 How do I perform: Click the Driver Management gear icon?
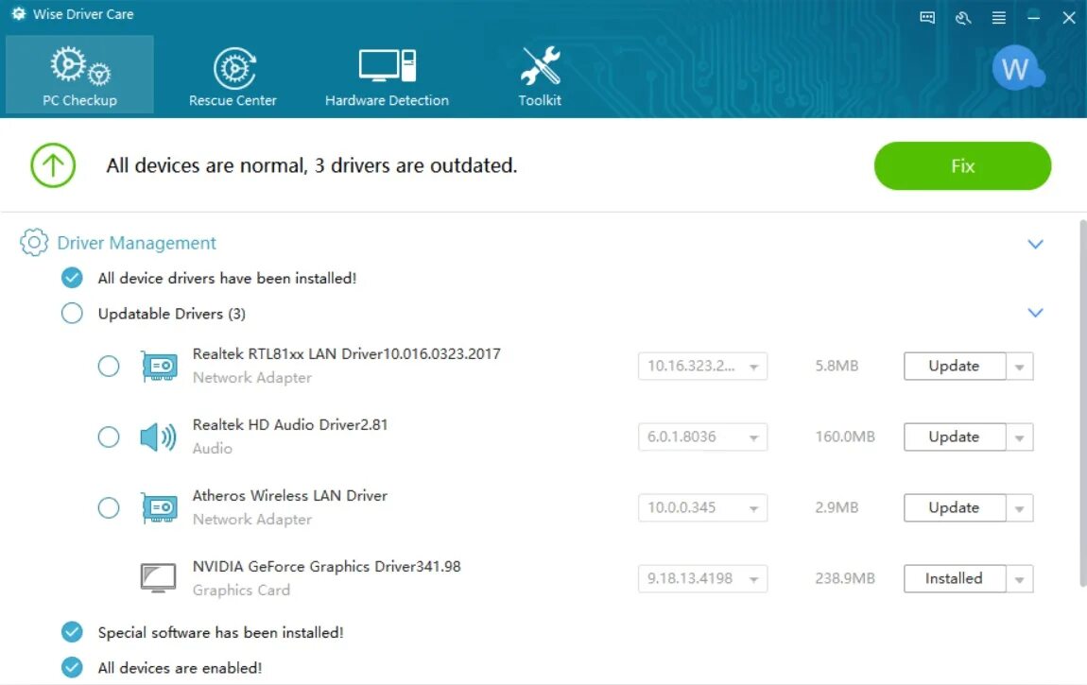click(x=34, y=243)
